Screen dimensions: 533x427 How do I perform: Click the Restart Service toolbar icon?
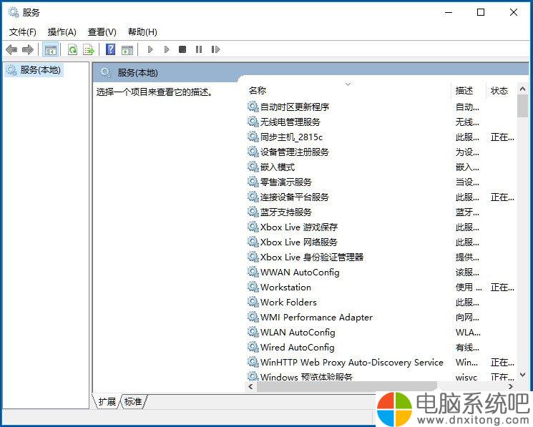[x=216, y=49]
